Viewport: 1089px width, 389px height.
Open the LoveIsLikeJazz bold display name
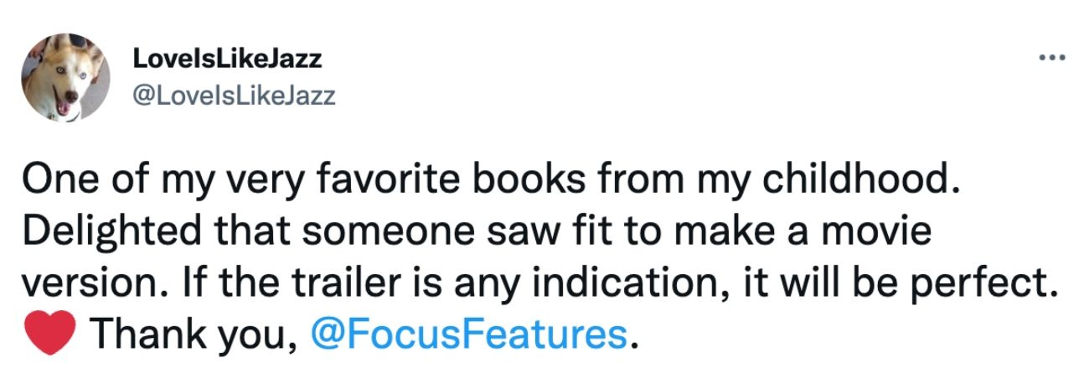[227, 59]
